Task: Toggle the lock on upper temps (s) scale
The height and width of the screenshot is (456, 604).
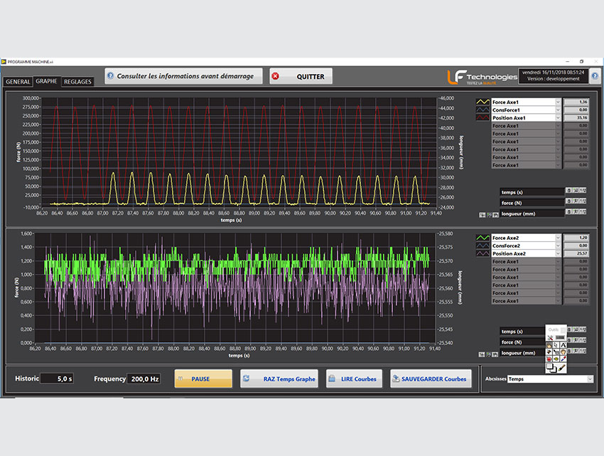Action: (x=568, y=191)
